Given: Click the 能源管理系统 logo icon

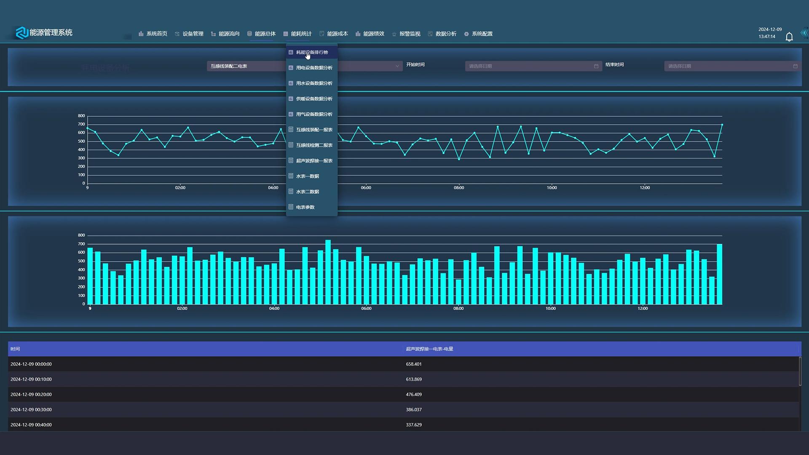Looking at the screenshot, I should 21,33.
